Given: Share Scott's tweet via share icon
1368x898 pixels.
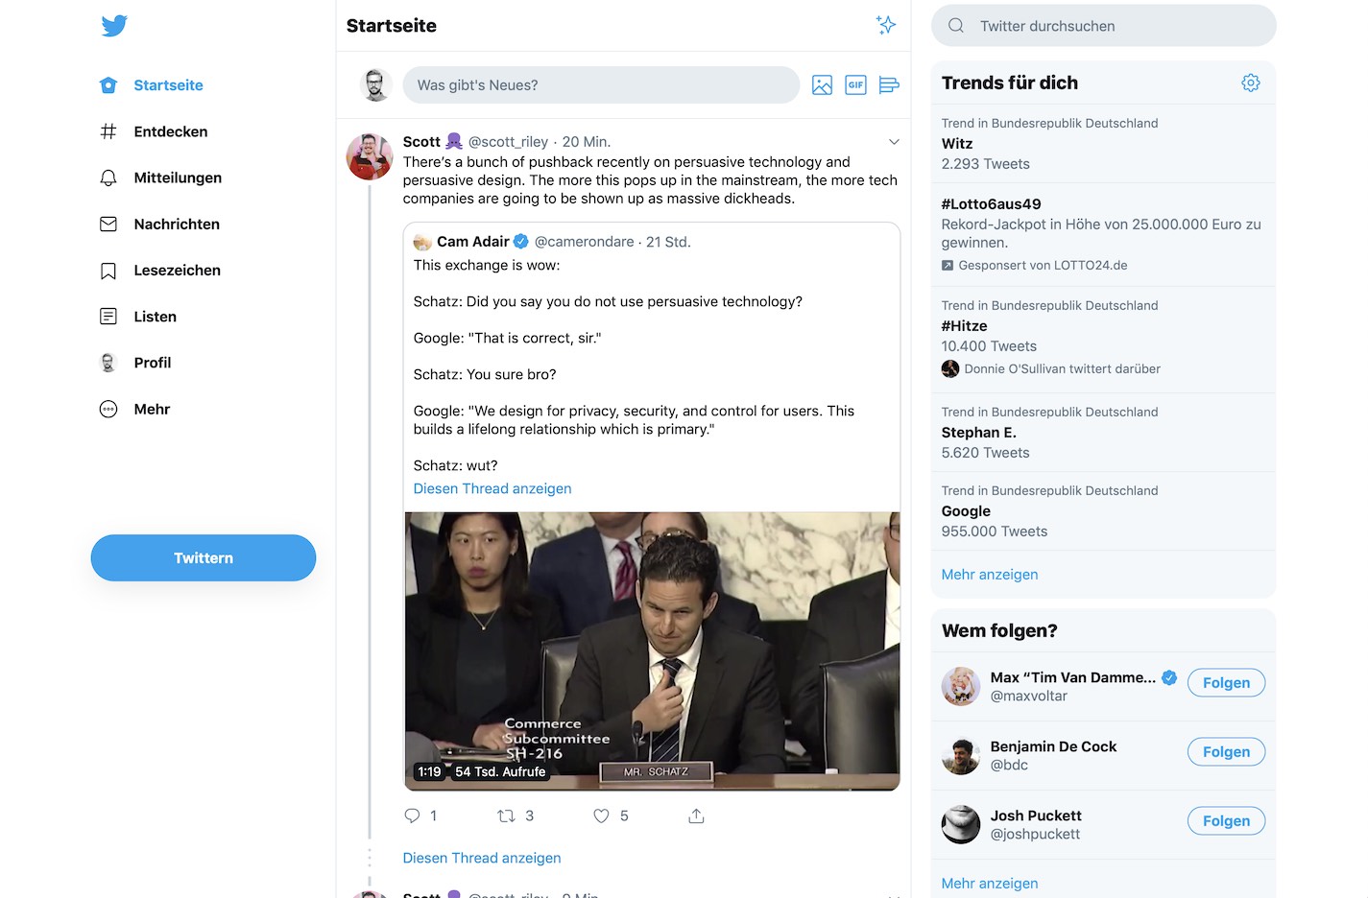Looking at the screenshot, I should coord(696,815).
